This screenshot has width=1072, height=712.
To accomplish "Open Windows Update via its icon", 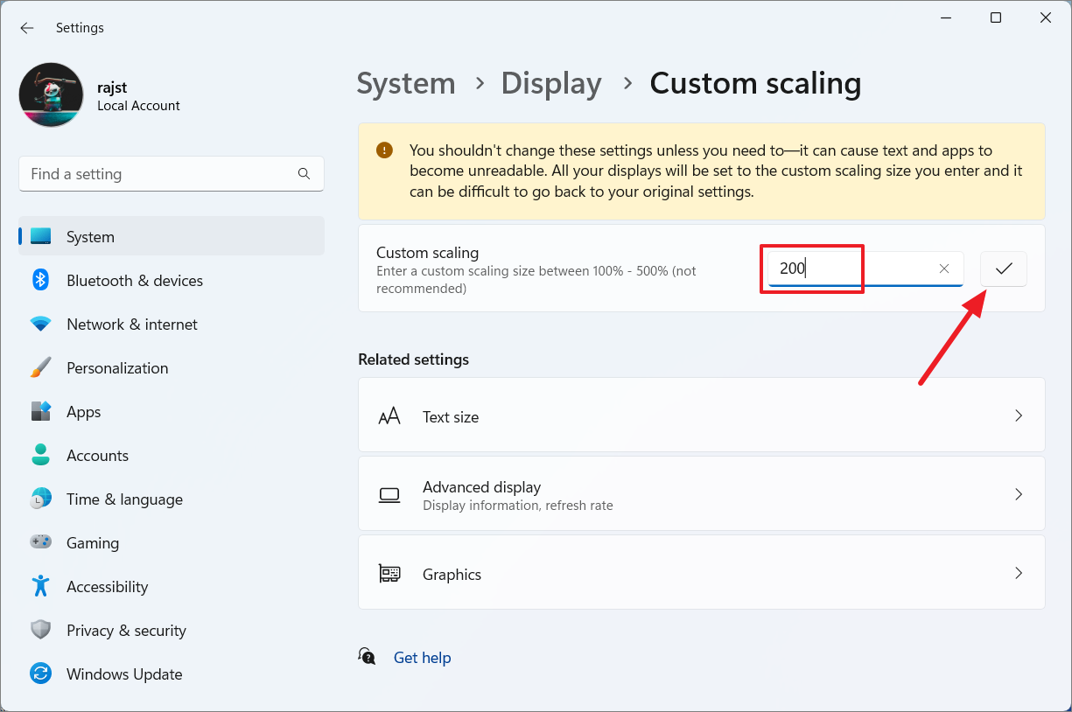I will click(x=41, y=674).
